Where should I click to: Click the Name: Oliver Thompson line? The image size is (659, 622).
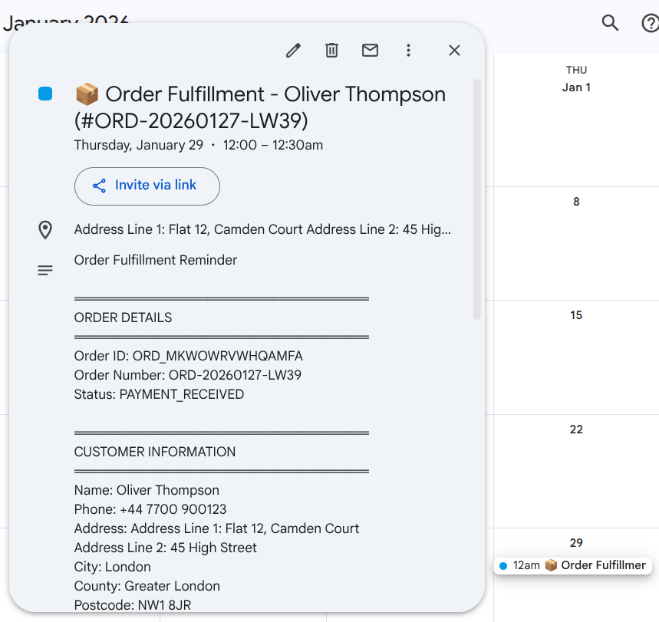coord(147,490)
